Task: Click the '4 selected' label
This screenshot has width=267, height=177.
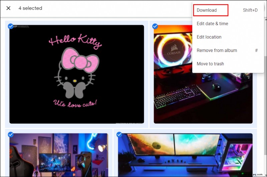Action: [30, 8]
